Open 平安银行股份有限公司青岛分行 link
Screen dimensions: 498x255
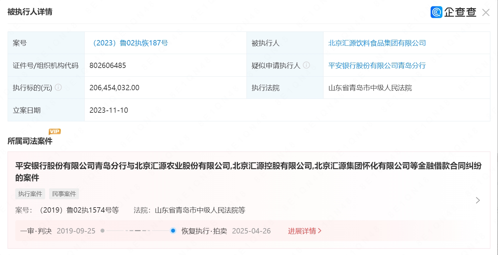[377, 65]
